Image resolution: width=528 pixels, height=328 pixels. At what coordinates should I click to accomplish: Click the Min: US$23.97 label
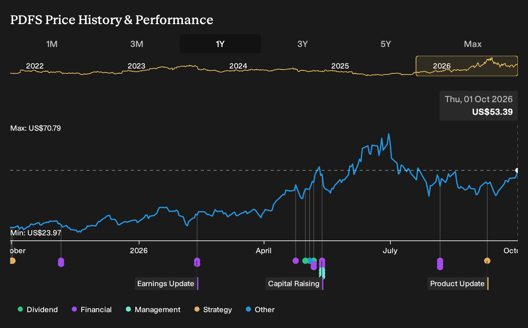coord(36,233)
